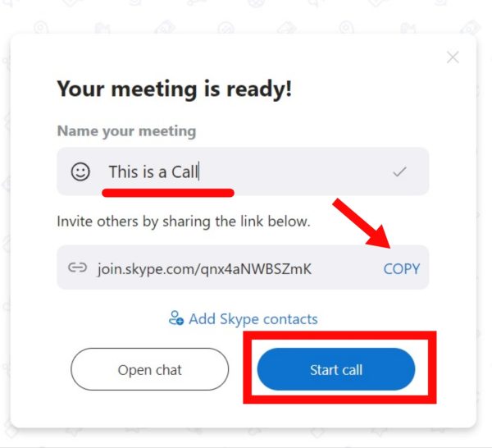
Task: Click the "Invite others by sharing the link" text
Action: [x=184, y=222]
